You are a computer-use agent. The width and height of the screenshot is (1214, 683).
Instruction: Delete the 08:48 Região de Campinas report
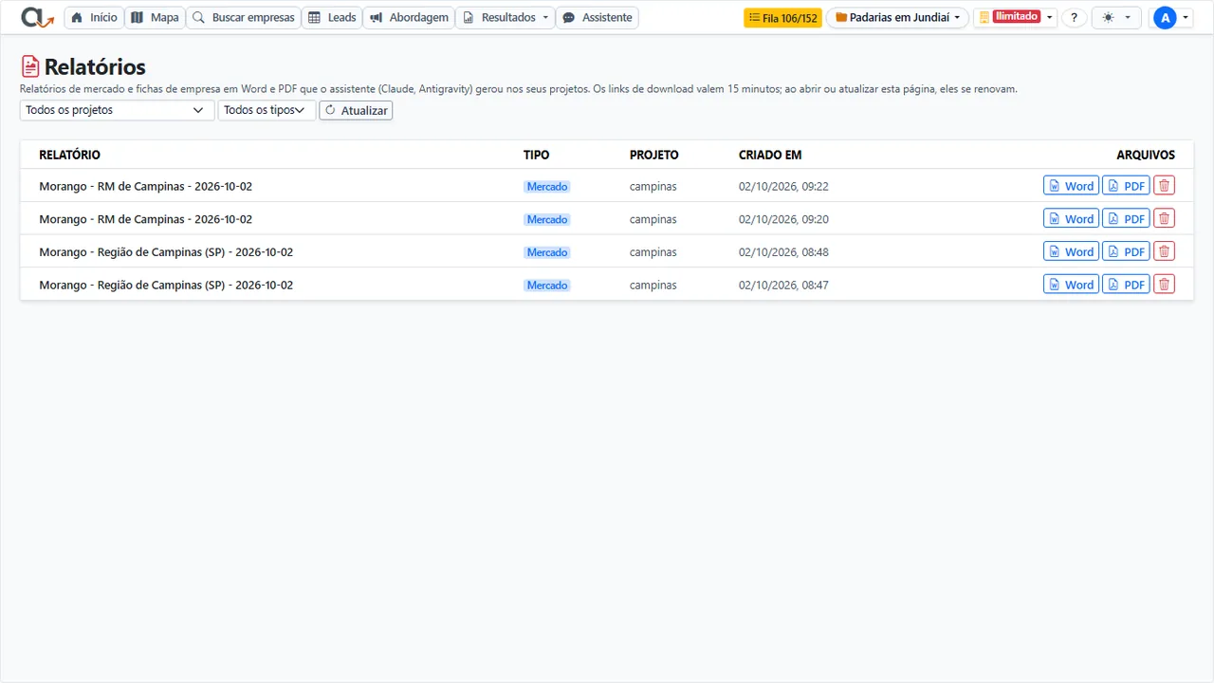(1164, 251)
